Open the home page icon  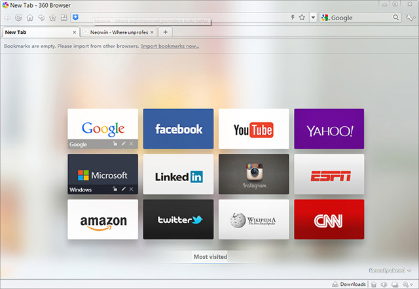point(29,18)
